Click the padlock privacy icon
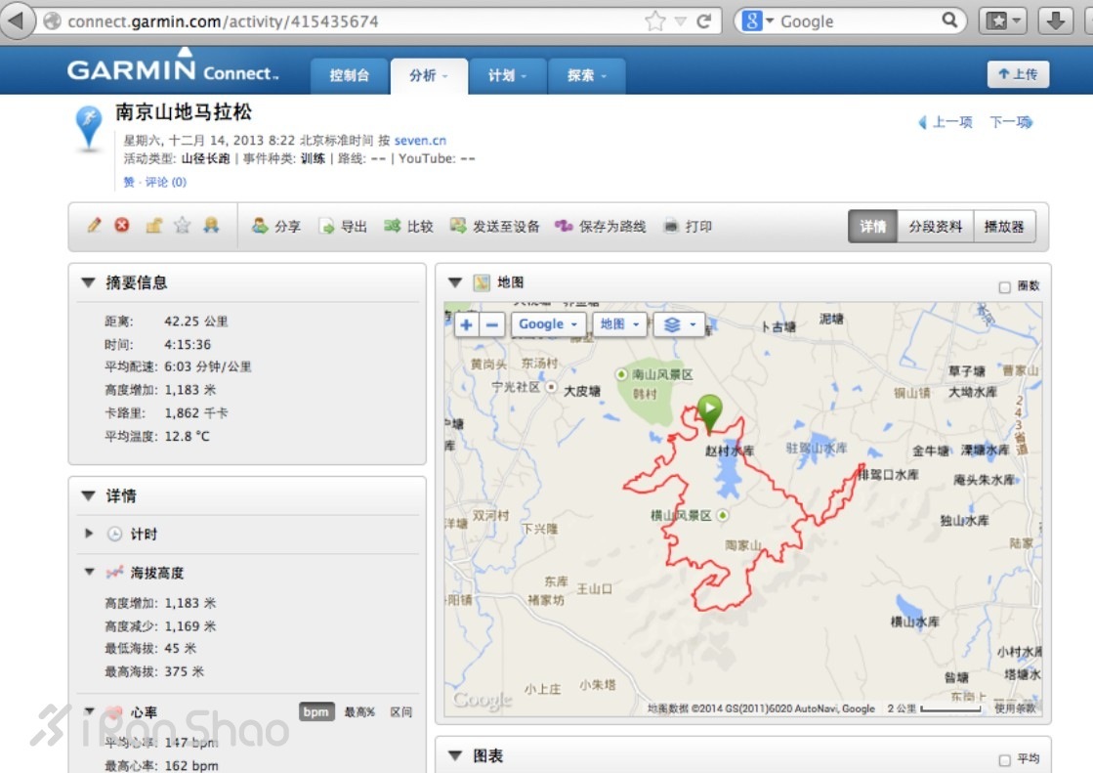 pos(153,226)
